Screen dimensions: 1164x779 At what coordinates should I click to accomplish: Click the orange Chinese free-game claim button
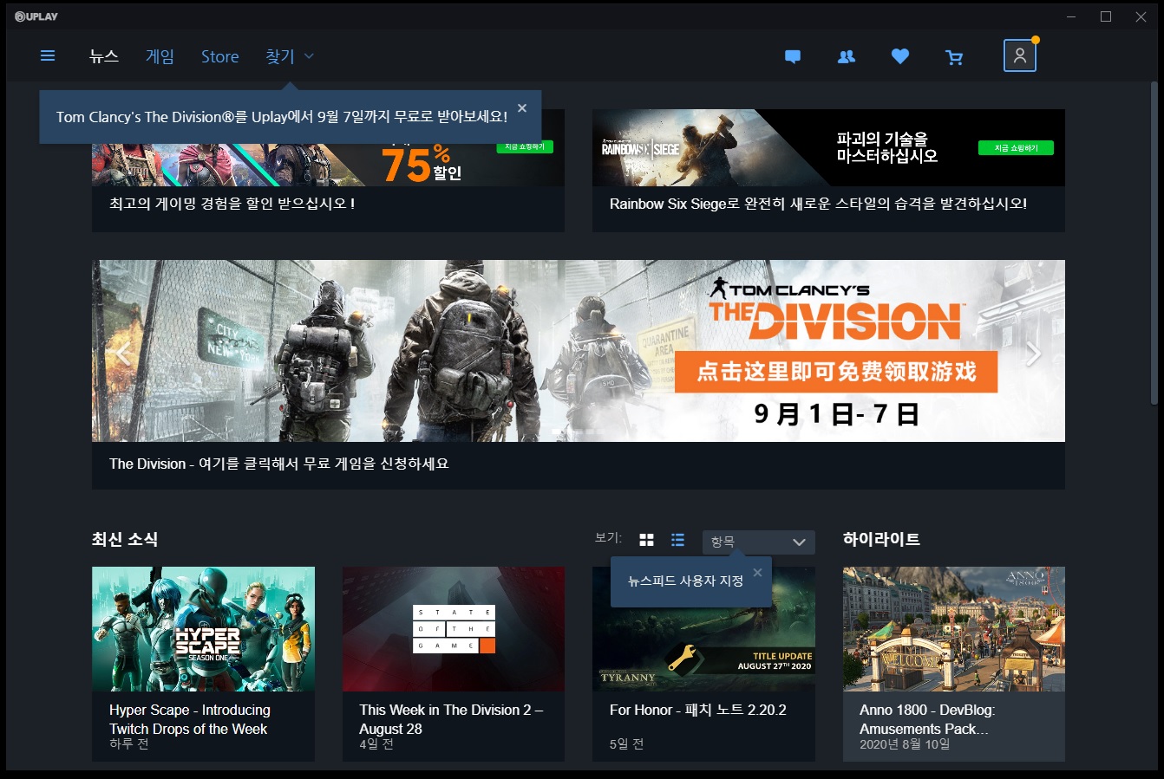click(x=836, y=372)
